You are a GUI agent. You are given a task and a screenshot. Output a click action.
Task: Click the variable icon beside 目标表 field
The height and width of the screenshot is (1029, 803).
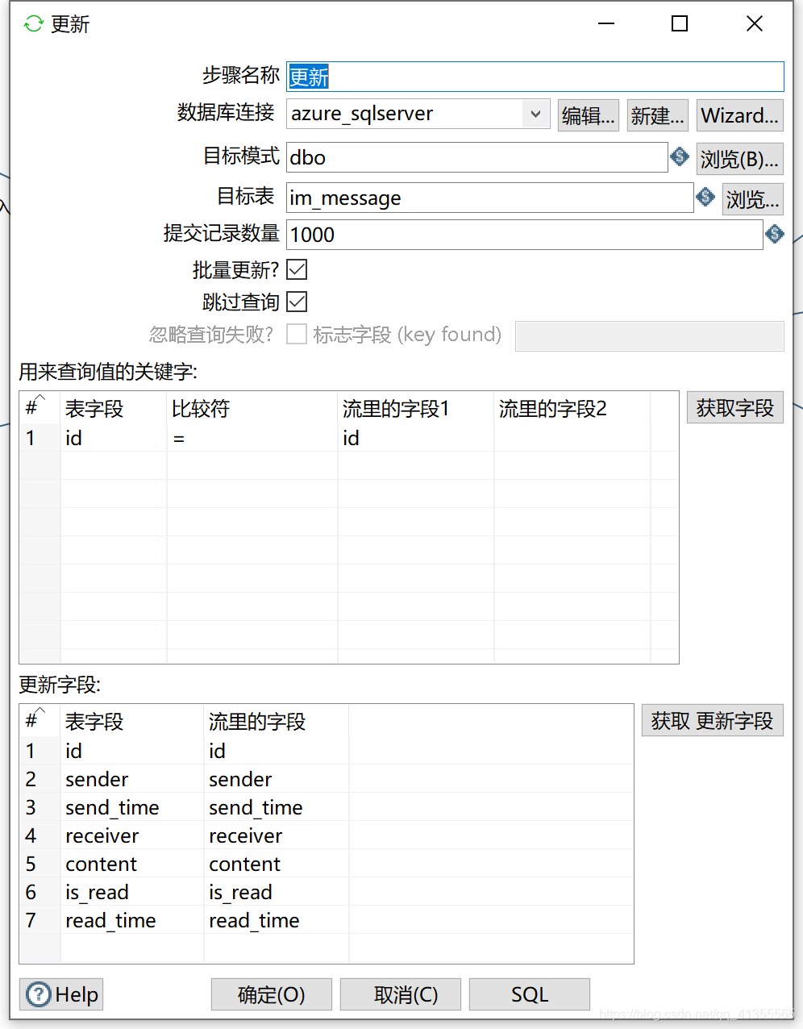pyautogui.click(x=705, y=197)
